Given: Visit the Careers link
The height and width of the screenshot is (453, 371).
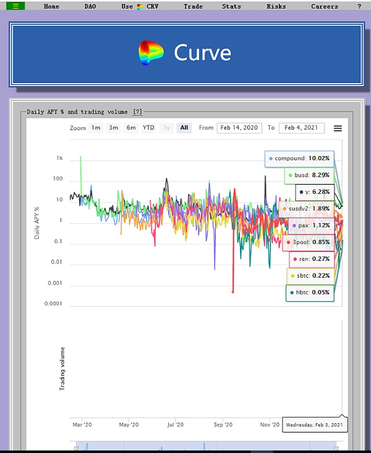Looking at the screenshot, I should point(325,6).
